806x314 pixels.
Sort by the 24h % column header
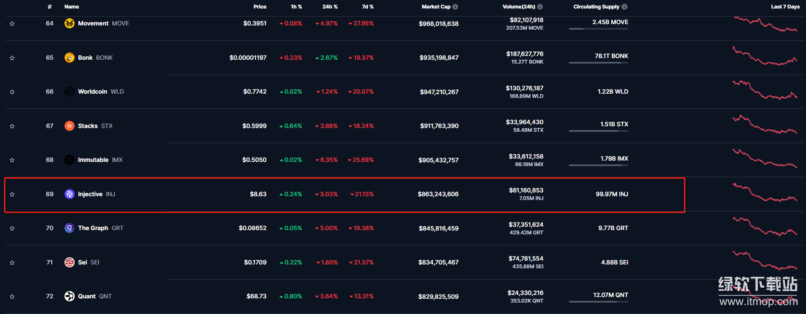coord(330,7)
